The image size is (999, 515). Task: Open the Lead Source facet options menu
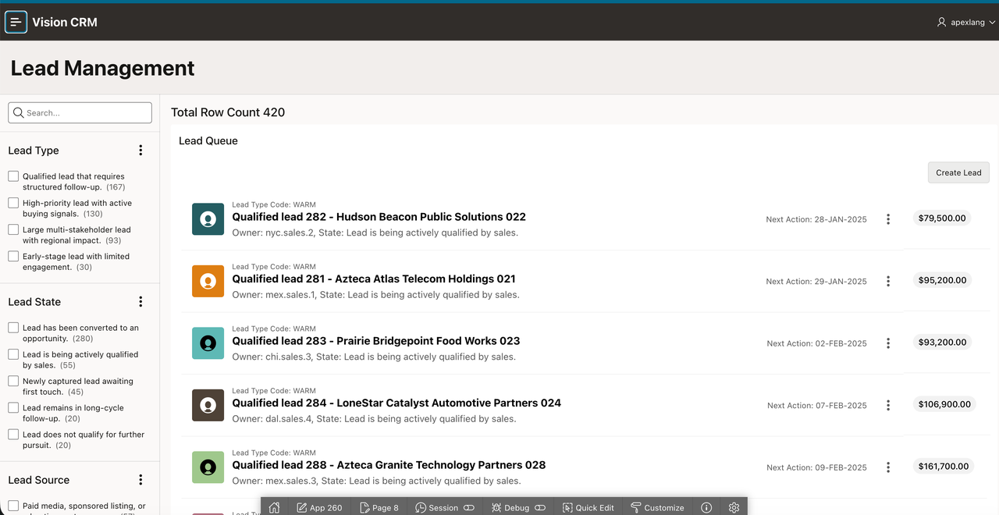pyautogui.click(x=140, y=480)
